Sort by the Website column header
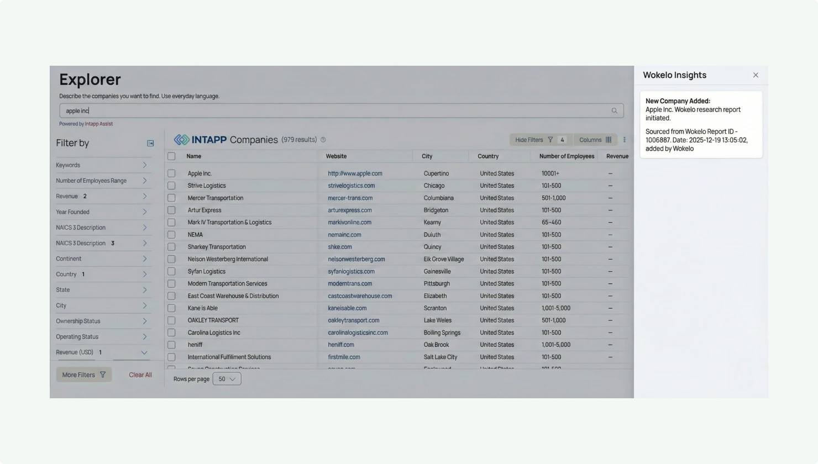The image size is (818, 464). tap(336, 156)
